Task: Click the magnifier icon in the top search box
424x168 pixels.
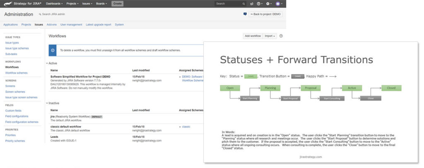Action: (243, 4)
